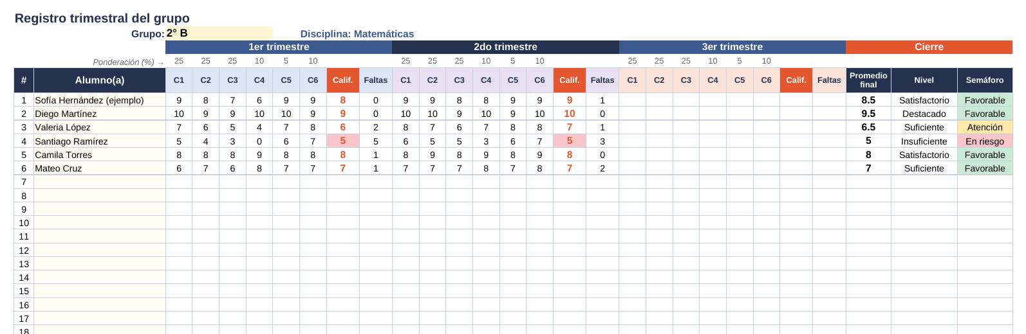The image size is (1026, 334).
Task: Select the 3er trimestre header band
Action: [x=732, y=47]
